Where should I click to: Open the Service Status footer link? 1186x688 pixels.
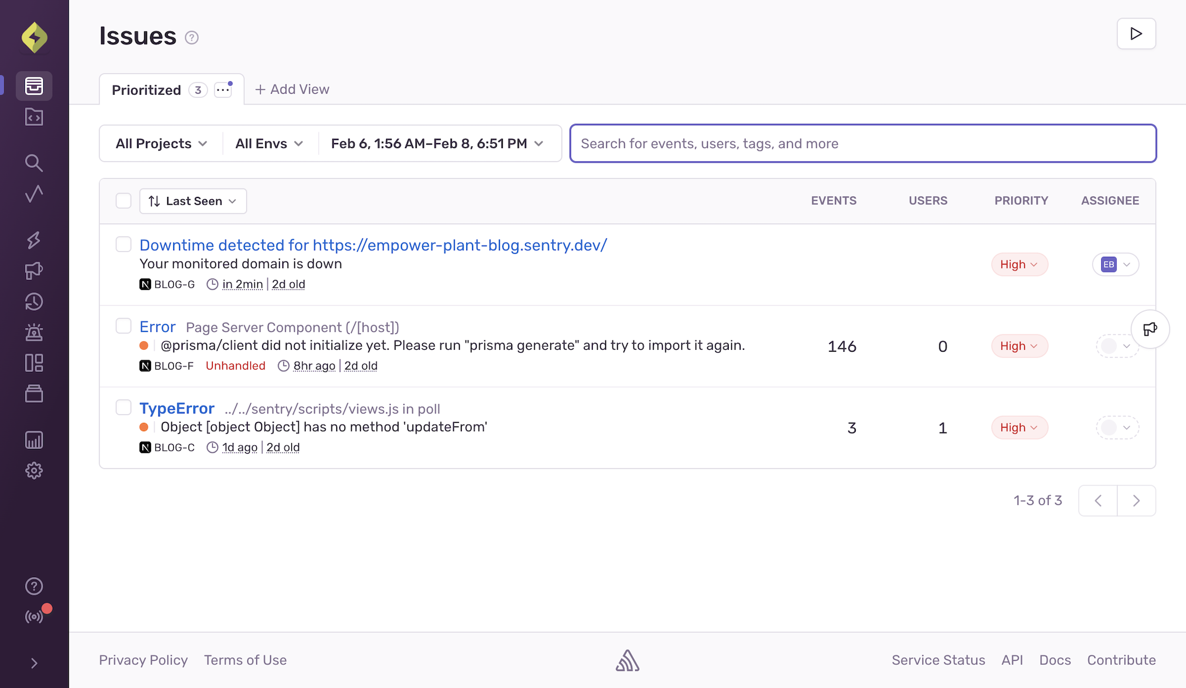point(938,660)
